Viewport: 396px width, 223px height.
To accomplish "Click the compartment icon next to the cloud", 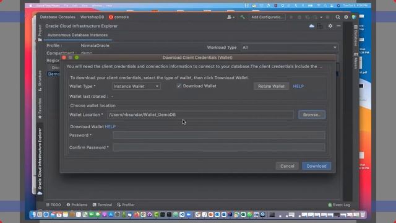I will 320,26.
